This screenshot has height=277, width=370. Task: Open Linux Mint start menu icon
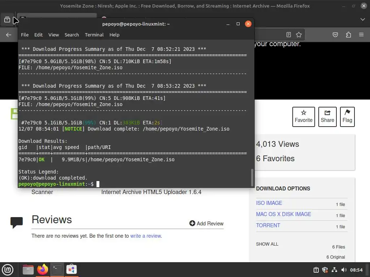pos(8,270)
